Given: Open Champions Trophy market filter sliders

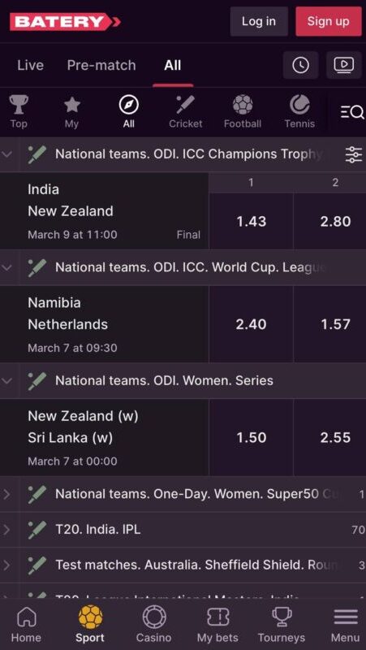Looking at the screenshot, I should tap(354, 154).
